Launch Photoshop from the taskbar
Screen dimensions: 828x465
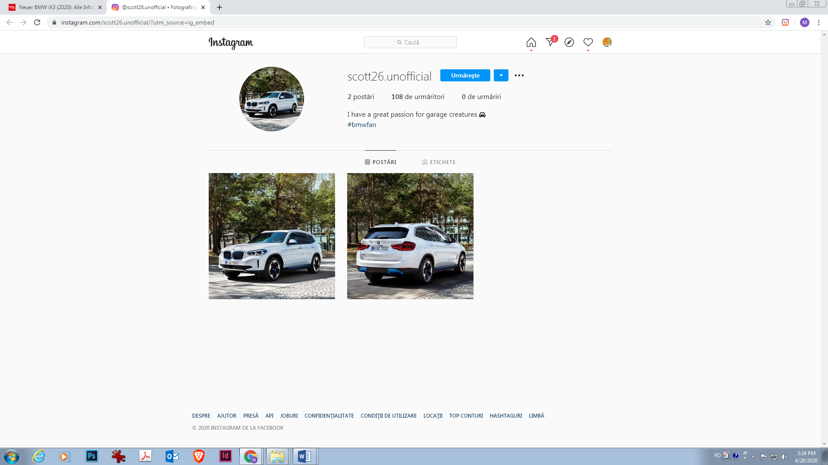[x=92, y=456]
